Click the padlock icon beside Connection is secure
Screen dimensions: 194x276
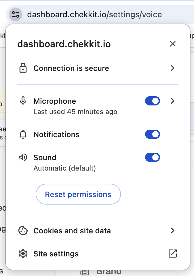click(x=23, y=68)
